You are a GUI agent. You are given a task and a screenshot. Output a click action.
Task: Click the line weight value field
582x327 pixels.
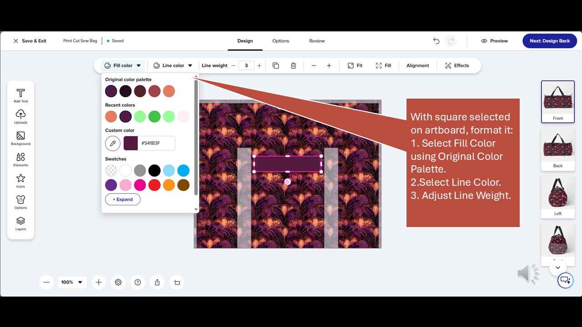pyautogui.click(x=246, y=65)
